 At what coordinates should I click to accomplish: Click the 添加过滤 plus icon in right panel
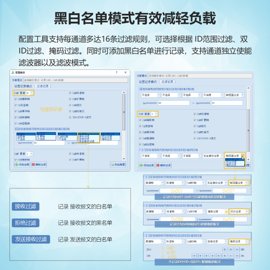coord(140,165)
